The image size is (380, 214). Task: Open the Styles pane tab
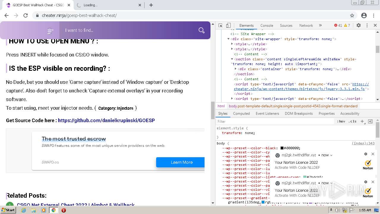(223, 114)
